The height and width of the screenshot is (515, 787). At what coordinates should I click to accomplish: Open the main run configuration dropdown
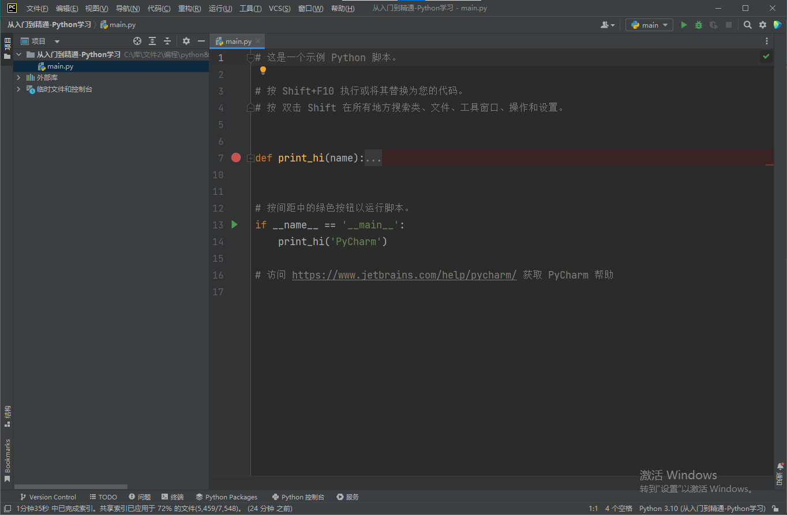tap(649, 25)
